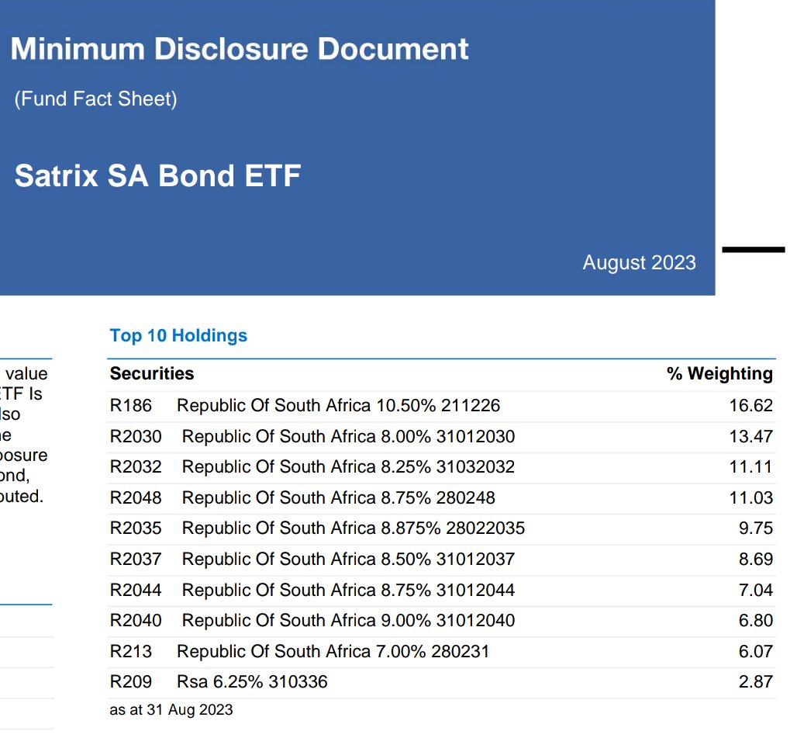Select the R2040 bond code
Screen dimensions: 797x738
(x=136, y=621)
